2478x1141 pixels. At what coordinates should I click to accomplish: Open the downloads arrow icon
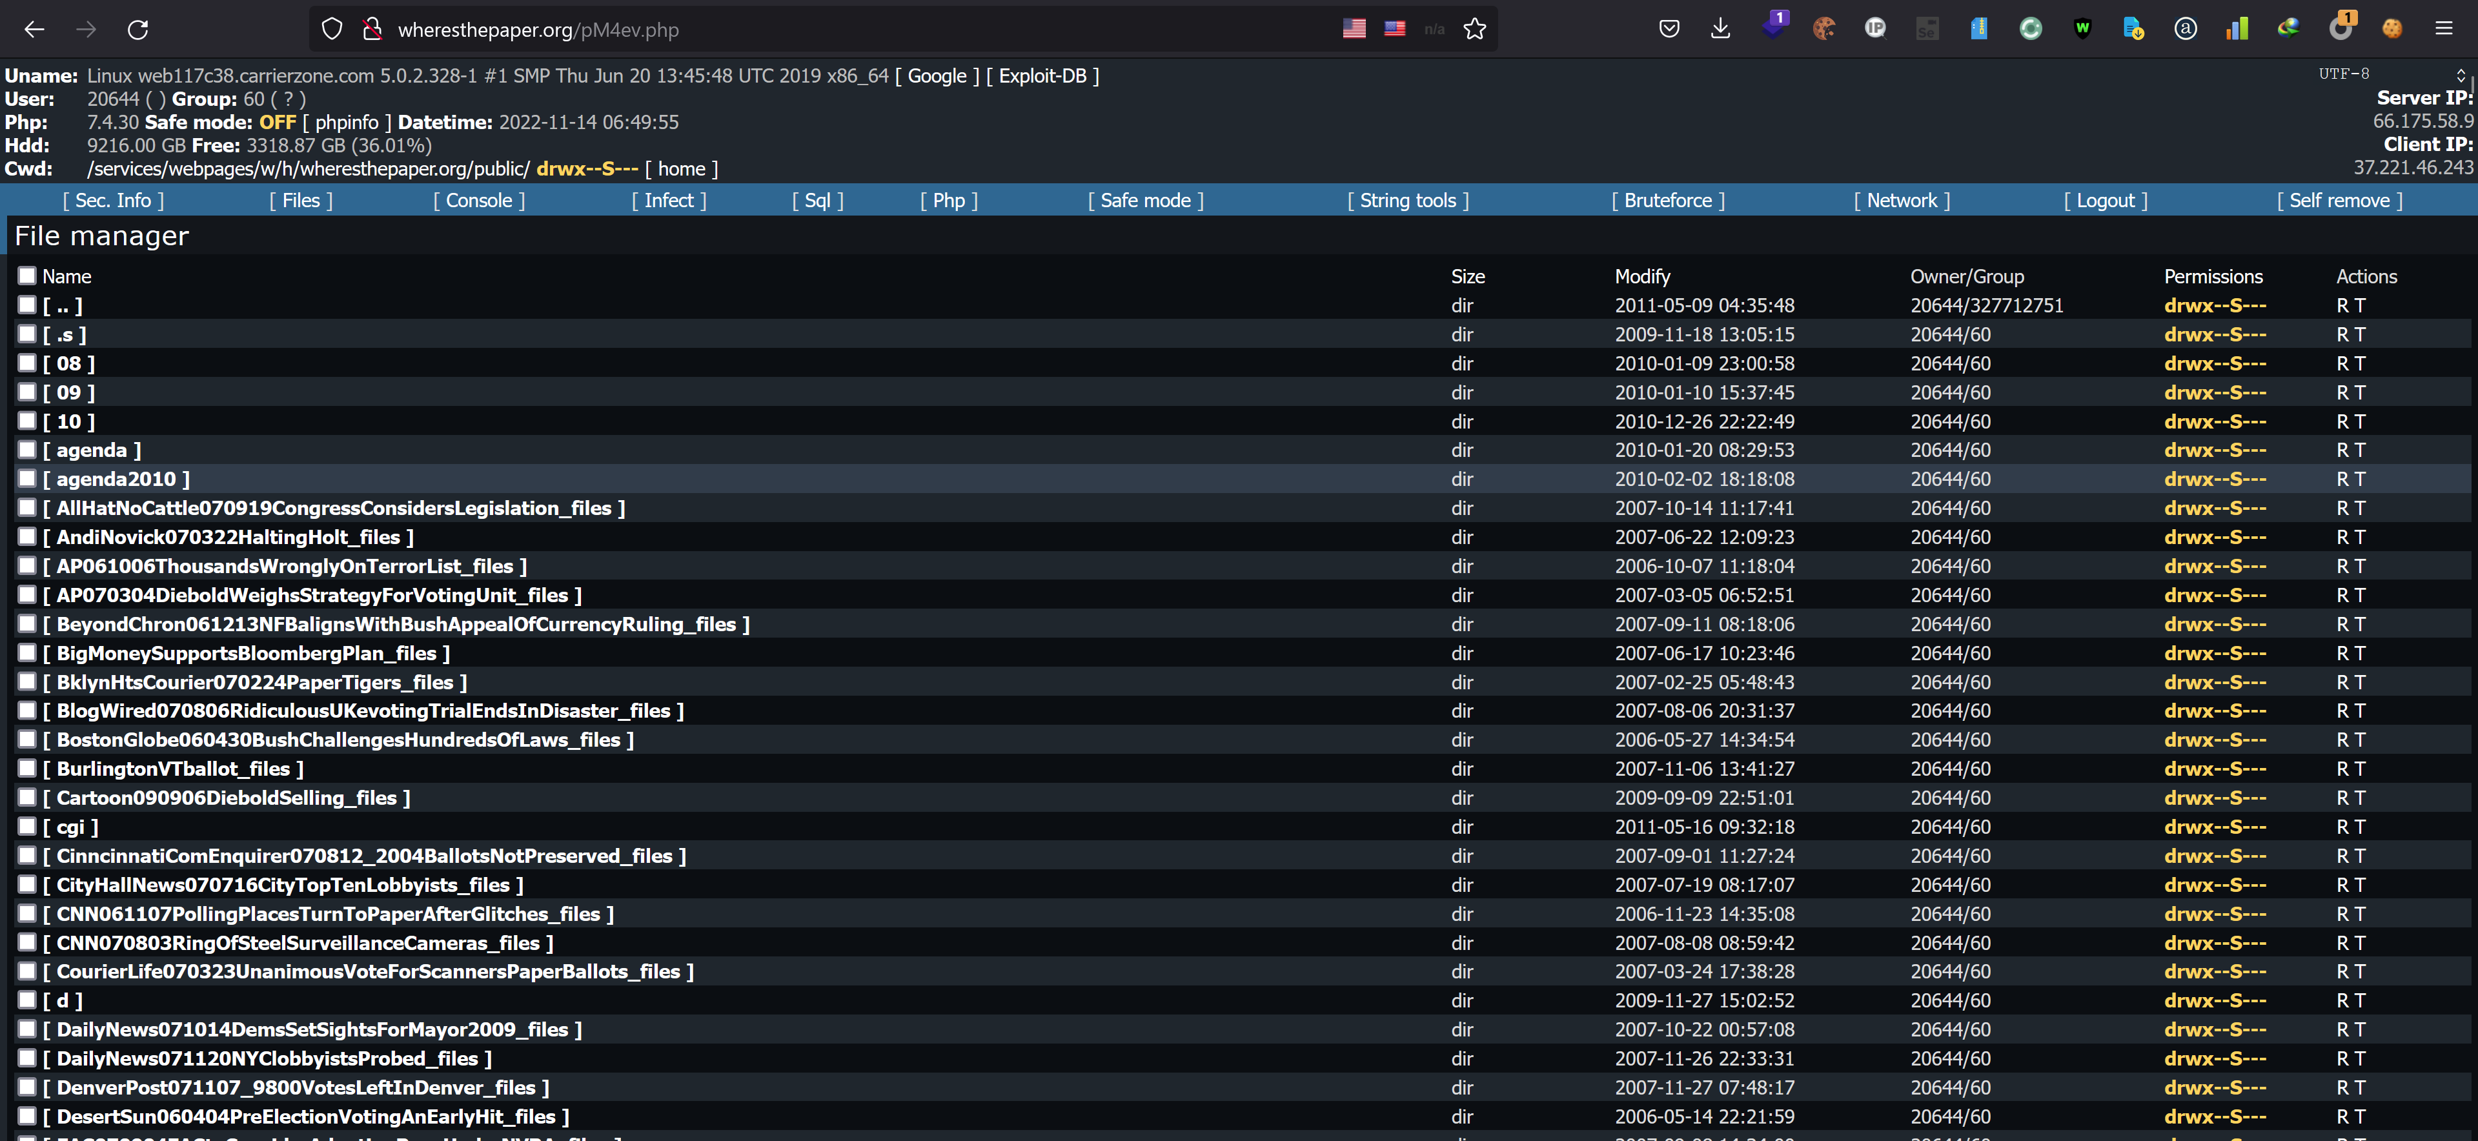click(x=1720, y=29)
